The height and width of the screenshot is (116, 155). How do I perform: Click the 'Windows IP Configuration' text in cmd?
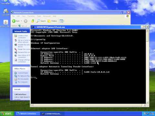(x=45, y=43)
